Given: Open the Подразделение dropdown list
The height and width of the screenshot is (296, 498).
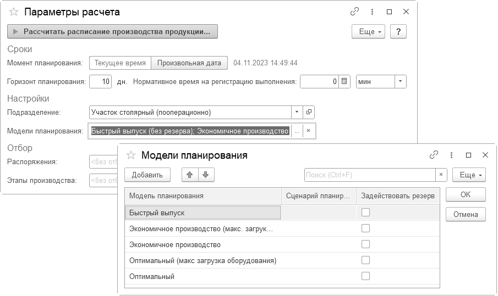Looking at the screenshot, I should [x=297, y=112].
